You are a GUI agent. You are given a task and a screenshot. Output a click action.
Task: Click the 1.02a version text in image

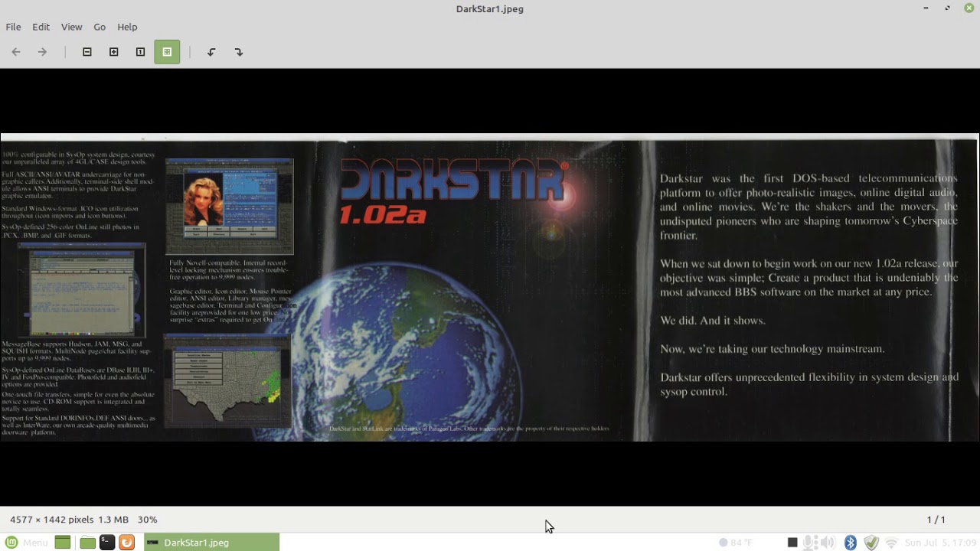[383, 216]
